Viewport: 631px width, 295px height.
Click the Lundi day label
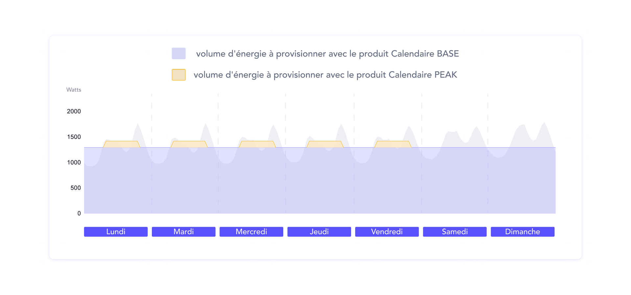coord(116,232)
